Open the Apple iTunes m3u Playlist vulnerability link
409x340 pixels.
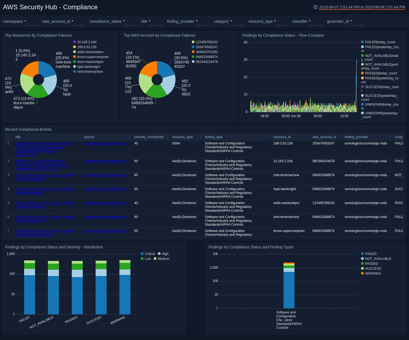click(44, 149)
